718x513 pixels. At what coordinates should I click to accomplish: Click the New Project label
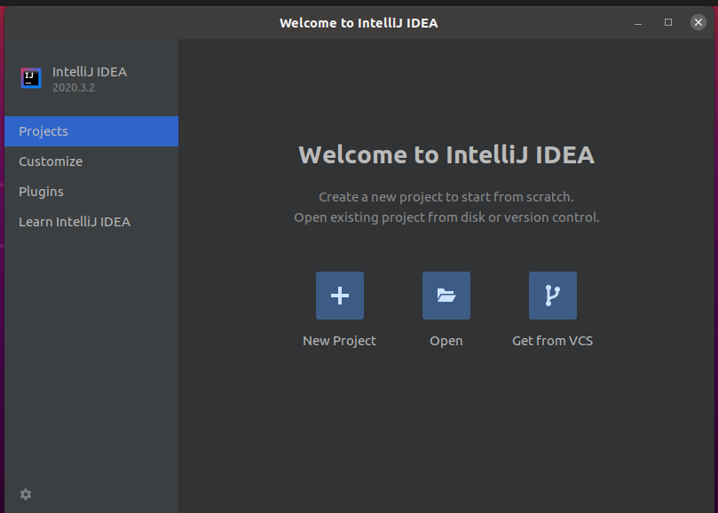(339, 341)
